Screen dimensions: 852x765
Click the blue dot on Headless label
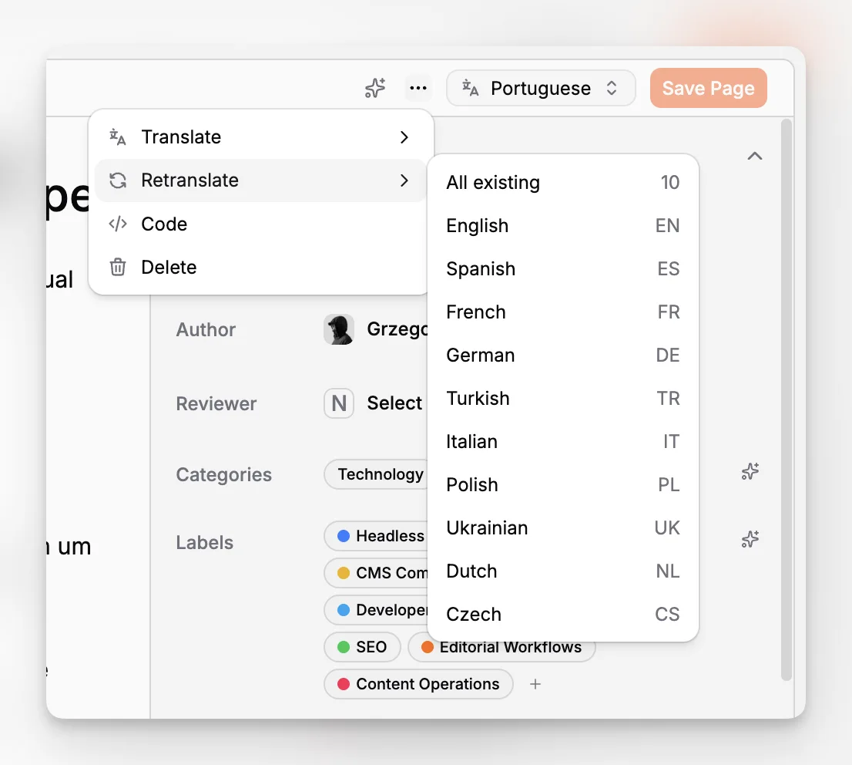click(344, 536)
